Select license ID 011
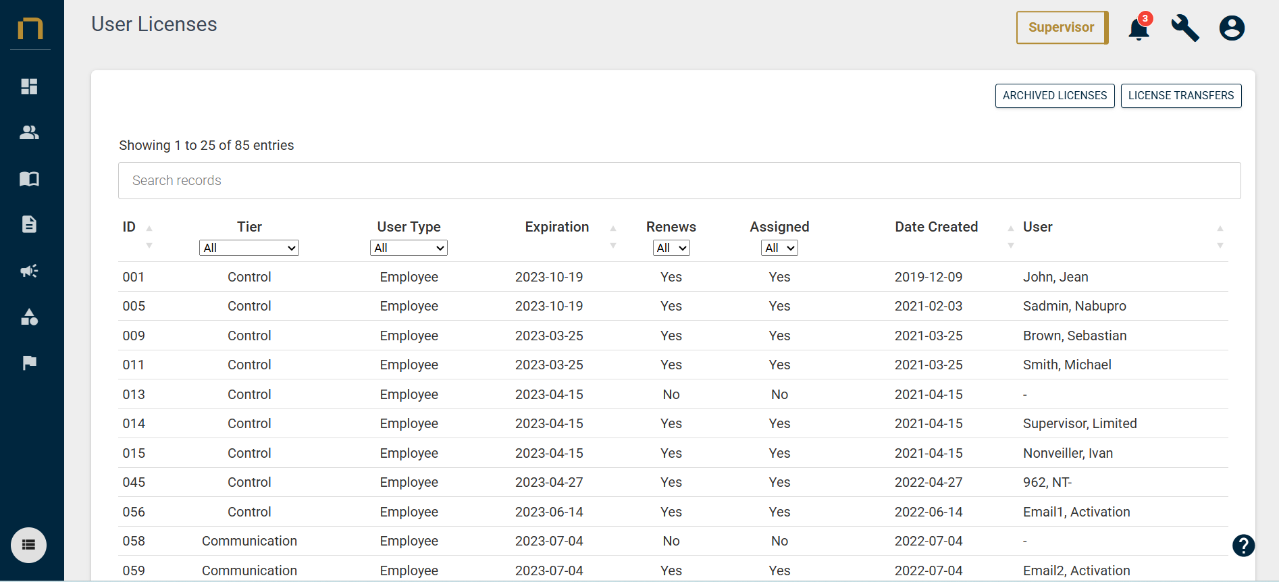This screenshot has width=1279, height=582. point(134,365)
